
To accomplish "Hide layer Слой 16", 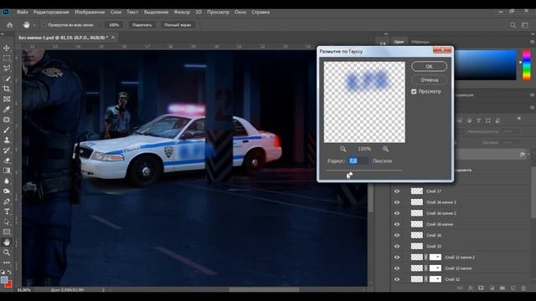I will (x=397, y=235).
